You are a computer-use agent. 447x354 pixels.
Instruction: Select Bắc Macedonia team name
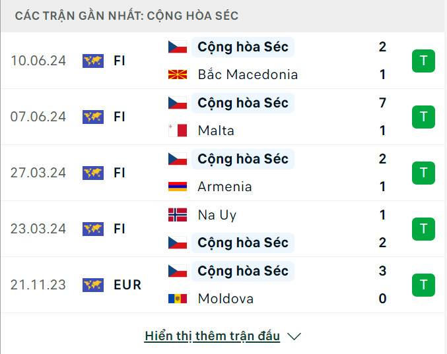248,74
